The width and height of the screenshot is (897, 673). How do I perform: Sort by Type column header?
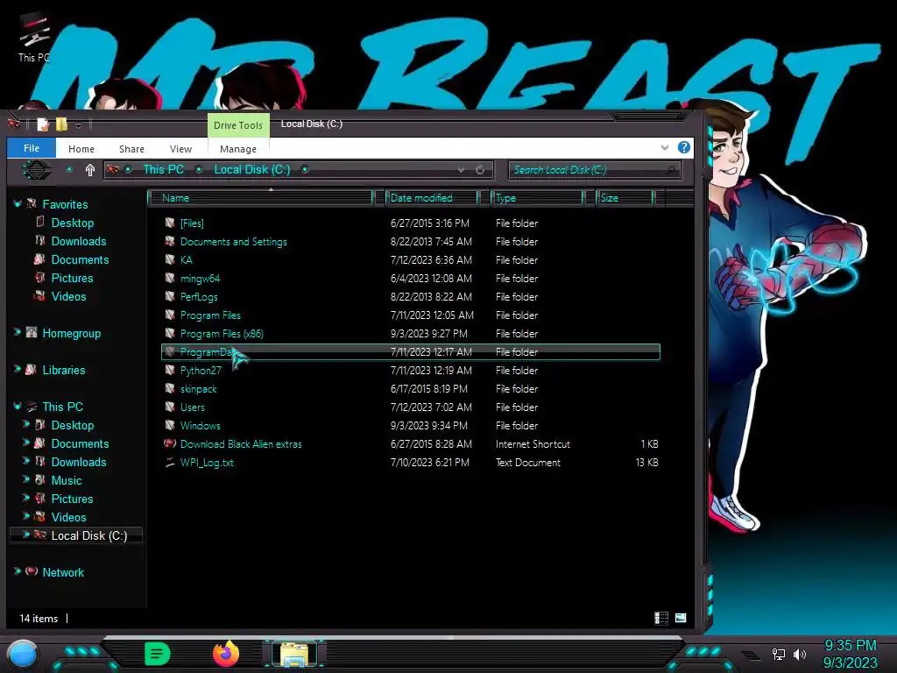(x=538, y=198)
